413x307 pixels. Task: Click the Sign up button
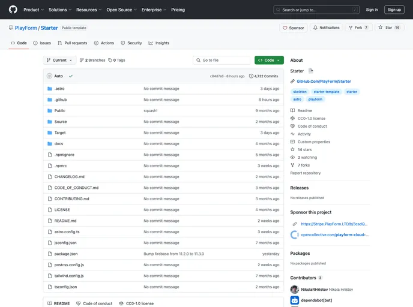coord(394,10)
